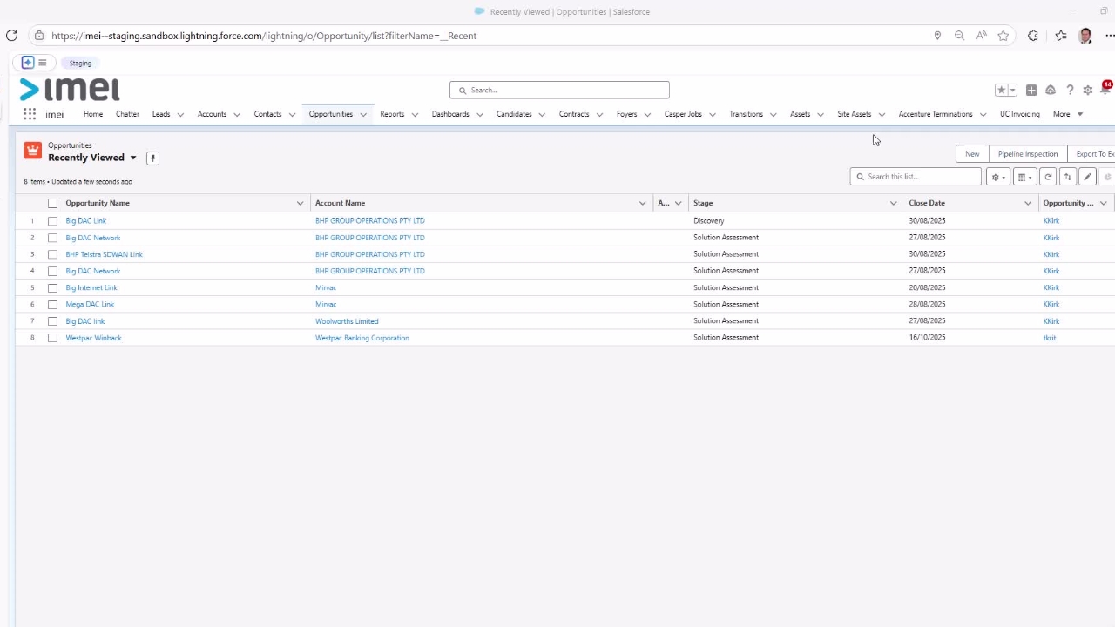Open the BHP Telstra SDWAN Link opportunity

(104, 254)
